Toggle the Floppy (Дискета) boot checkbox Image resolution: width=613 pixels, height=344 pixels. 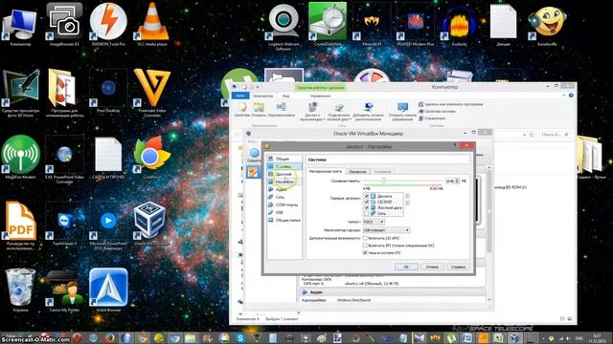pos(366,196)
